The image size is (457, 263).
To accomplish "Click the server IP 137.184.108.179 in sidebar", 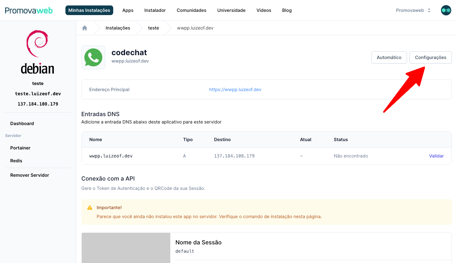I will tap(38, 104).
